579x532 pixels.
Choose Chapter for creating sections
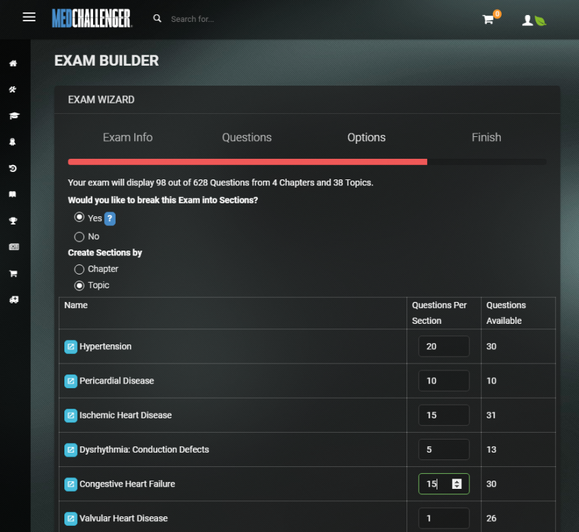pos(79,269)
